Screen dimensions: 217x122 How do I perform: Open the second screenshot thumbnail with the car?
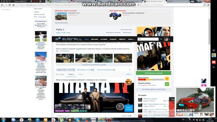tap(84, 58)
